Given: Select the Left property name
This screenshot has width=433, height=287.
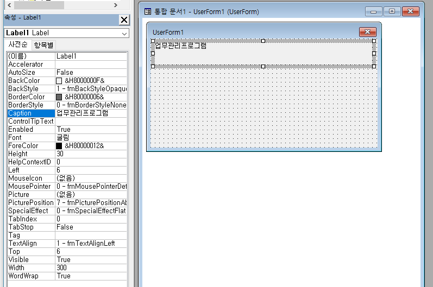Looking at the screenshot, I should click(31, 170).
